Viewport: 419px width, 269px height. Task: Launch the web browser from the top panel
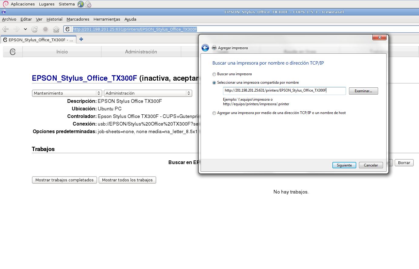(81, 4)
